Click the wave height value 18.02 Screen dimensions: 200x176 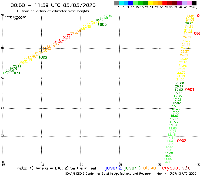point(177,103)
